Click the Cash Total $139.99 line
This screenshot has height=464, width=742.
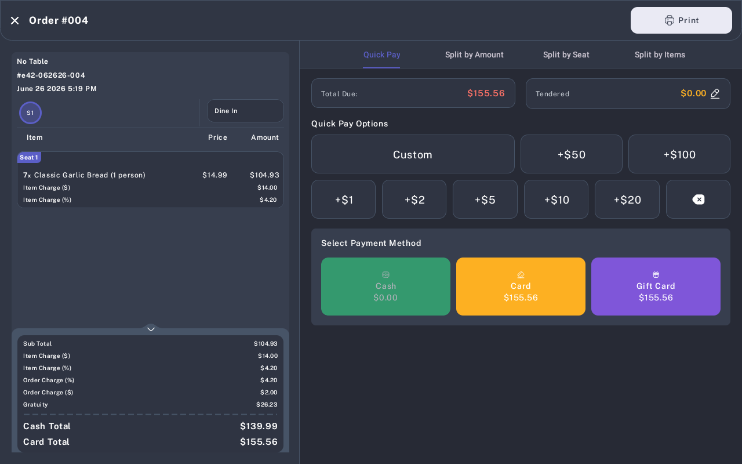[151, 426]
